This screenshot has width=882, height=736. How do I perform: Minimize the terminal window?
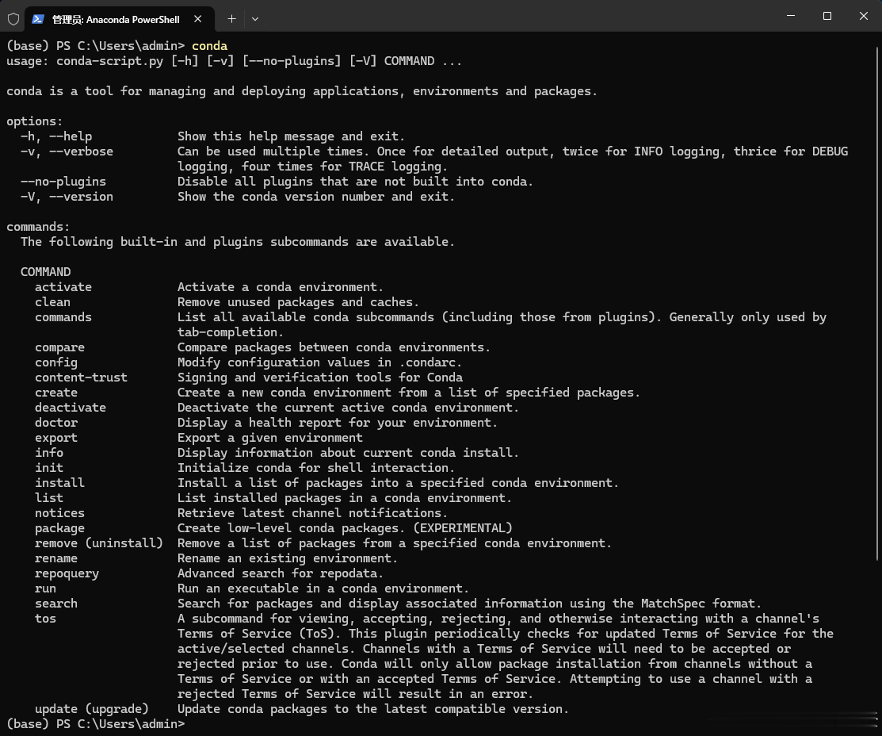pyautogui.click(x=791, y=16)
